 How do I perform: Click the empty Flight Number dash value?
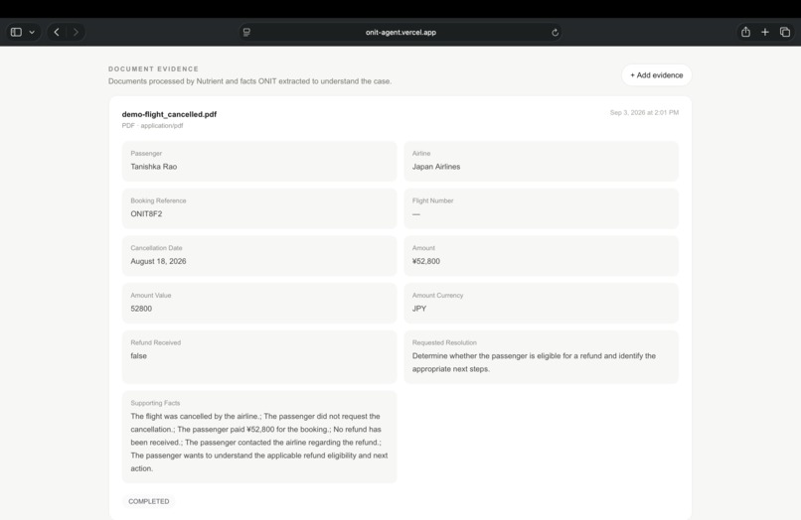pos(416,213)
